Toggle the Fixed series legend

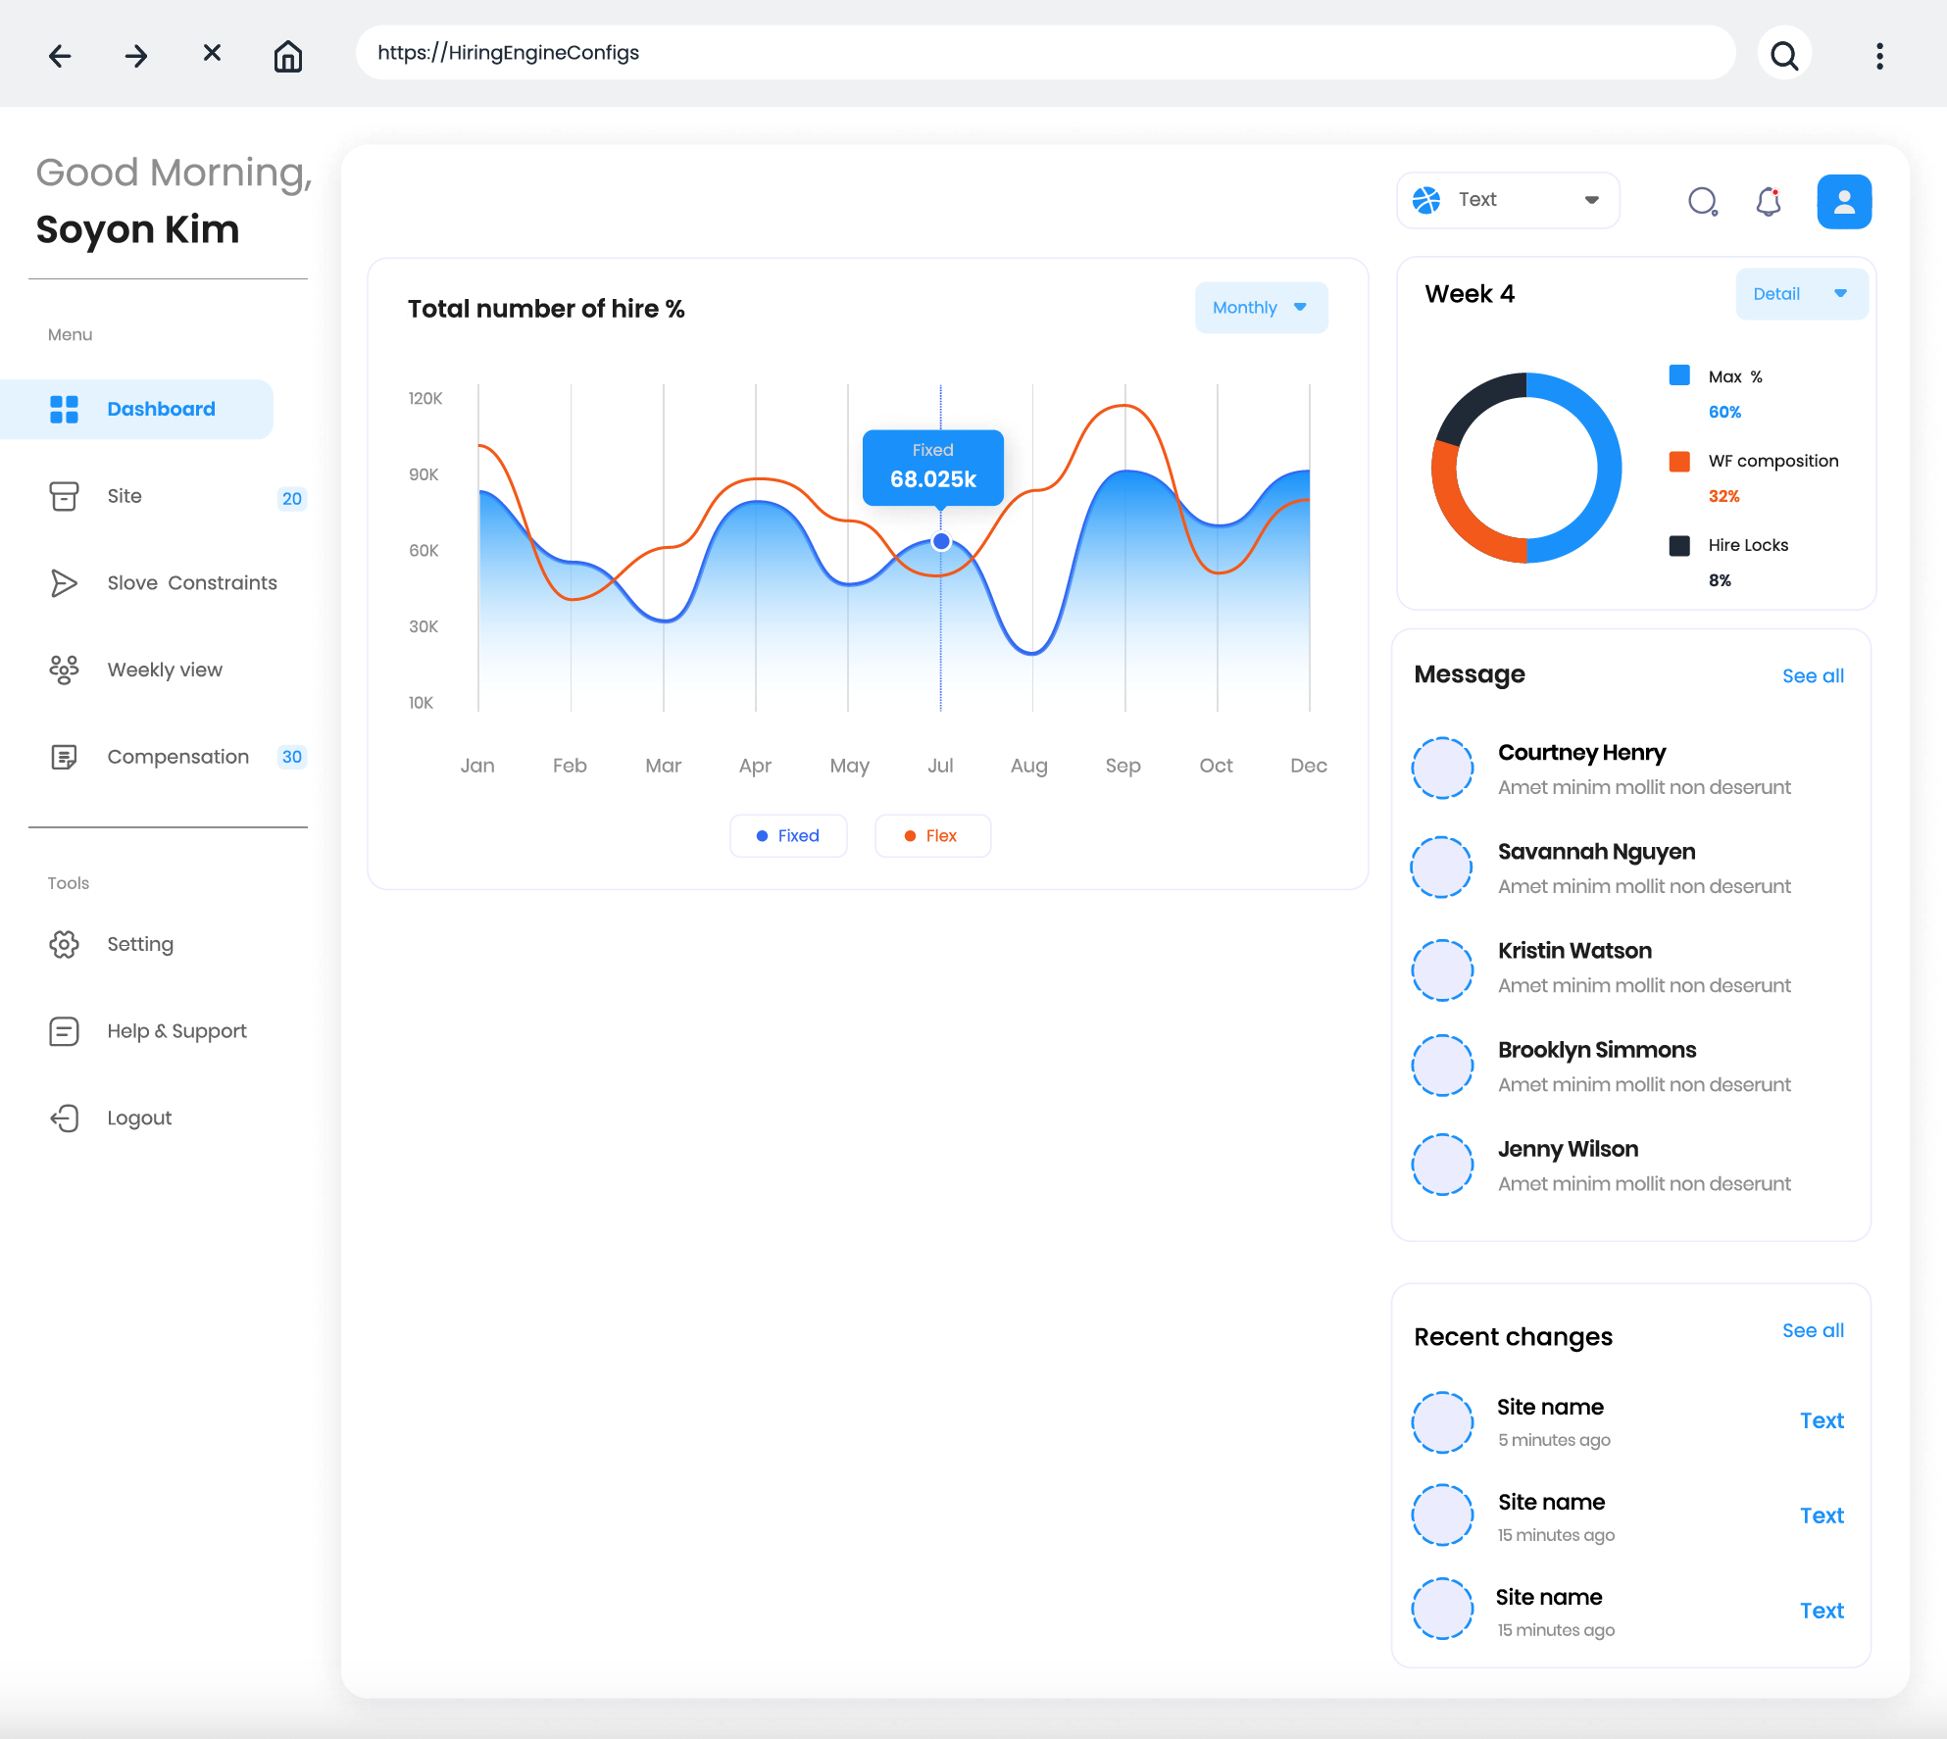pyautogui.click(x=787, y=835)
